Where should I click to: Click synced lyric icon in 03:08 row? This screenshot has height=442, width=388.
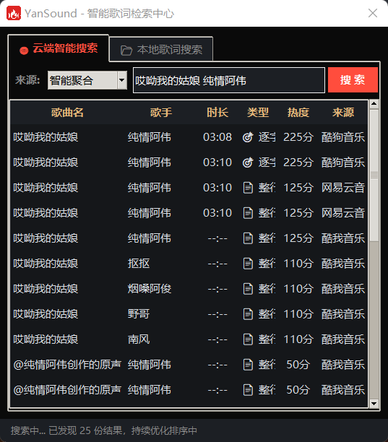tap(248, 137)
